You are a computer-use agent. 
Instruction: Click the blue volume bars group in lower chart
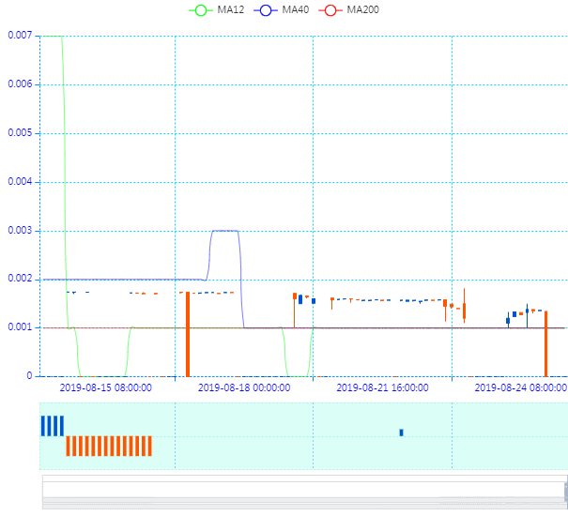53,426
